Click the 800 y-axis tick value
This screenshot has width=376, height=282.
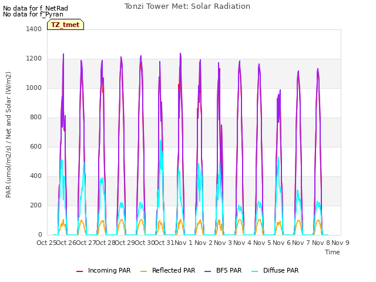36,117
